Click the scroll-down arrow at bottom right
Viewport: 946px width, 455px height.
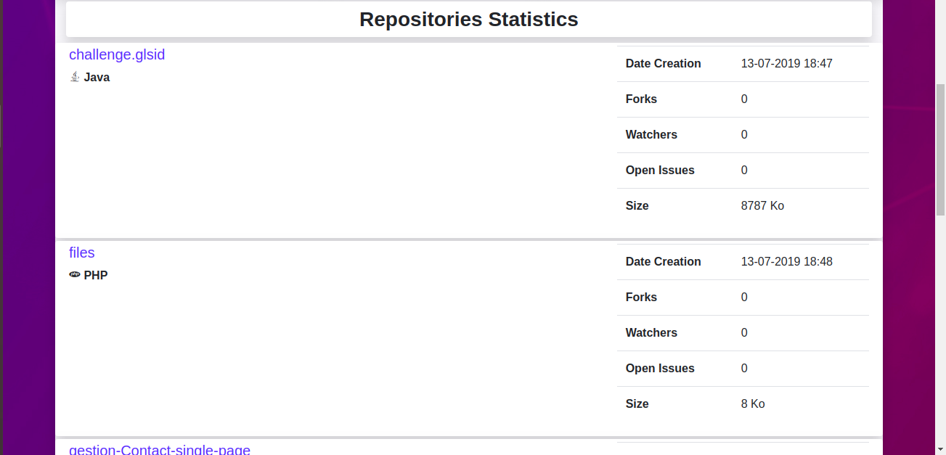940,448
